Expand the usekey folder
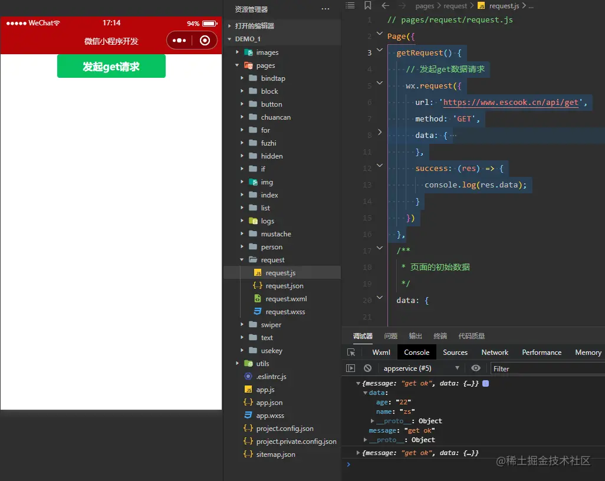The height and width of the screenshot is (481, 605). pyautogui.click(x=242, y=350)
